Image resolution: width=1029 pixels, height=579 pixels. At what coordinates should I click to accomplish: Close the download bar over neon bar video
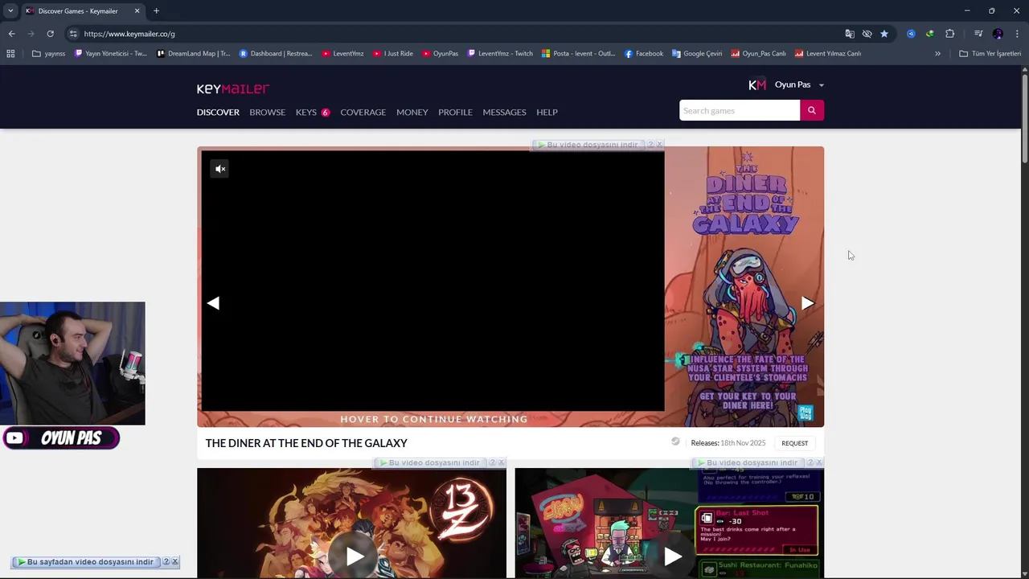tap(819, 462)
